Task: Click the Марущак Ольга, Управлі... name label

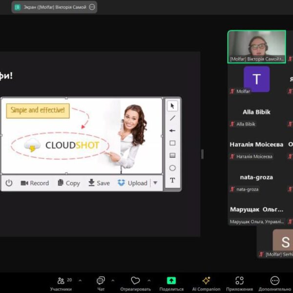Action: 257,222
